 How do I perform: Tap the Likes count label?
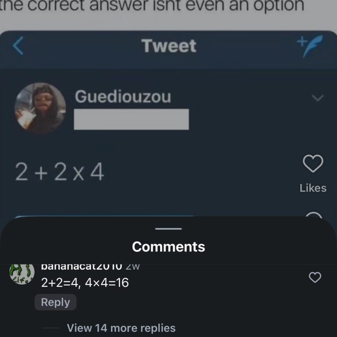pos(313,188)
